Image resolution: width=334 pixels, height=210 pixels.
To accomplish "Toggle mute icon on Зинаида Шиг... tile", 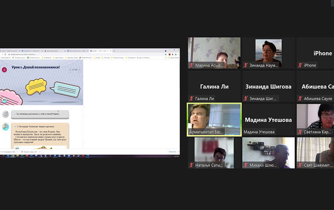I will point(246,98).
